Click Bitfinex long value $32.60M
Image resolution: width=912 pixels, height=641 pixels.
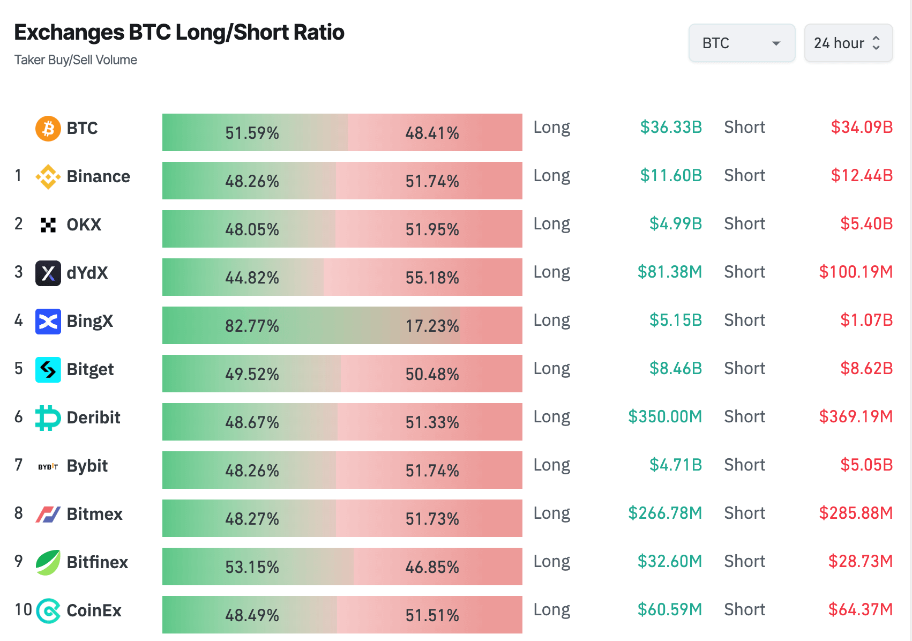tap(670, 561)
